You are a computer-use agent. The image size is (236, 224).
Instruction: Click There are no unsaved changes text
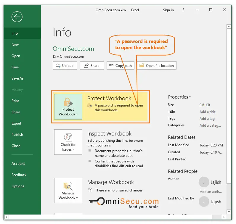(119, 190)
